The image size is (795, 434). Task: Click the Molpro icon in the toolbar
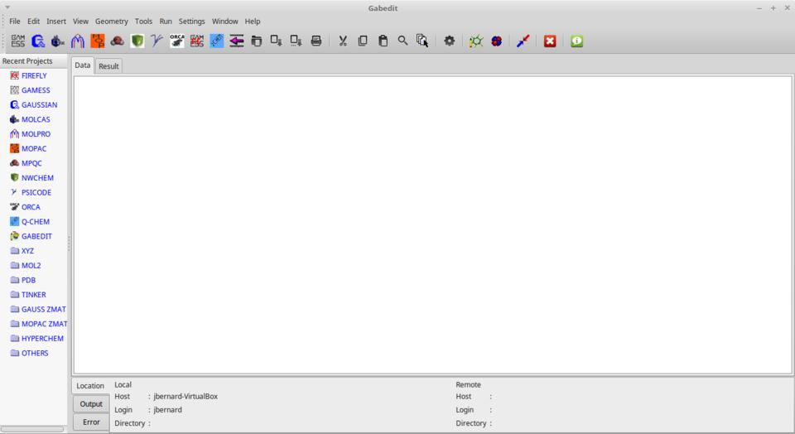pos(78,41)
